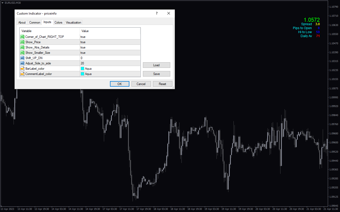Image resolution: width=340 pixels, height=212 pixels.
Task: Click the Shift_UP_DN integer icon
Action: [22, 58]
